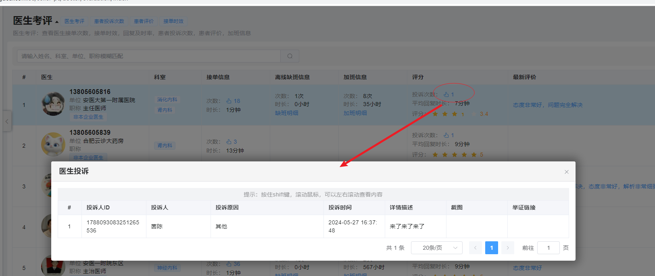Open 加班明细 link in first row
The image size is (655, 276).
tap(355, 113)
